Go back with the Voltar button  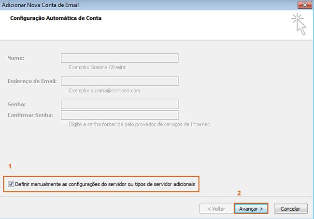coord(216,208)
